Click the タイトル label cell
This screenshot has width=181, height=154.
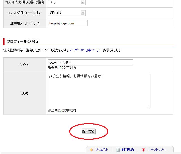[25, 65]
